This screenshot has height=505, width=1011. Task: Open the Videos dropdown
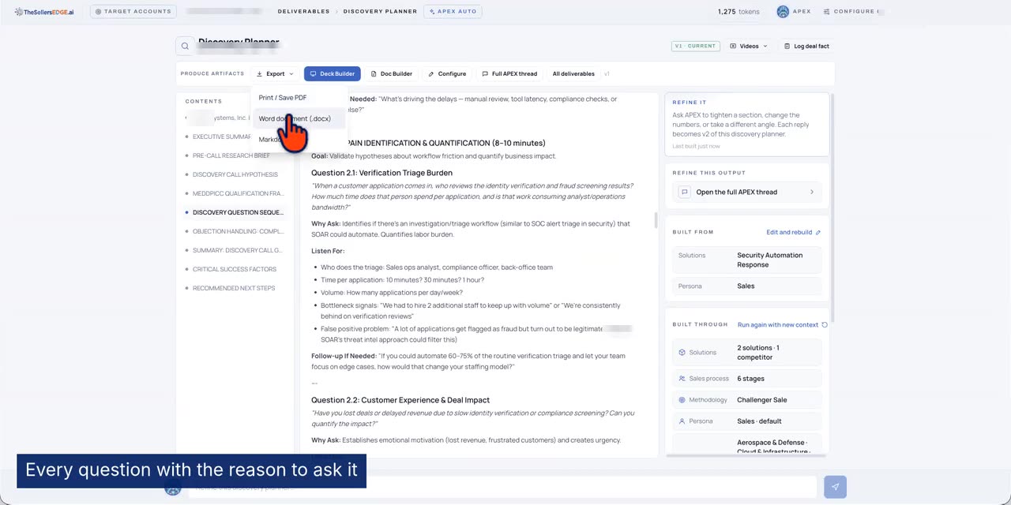point(749,46)
